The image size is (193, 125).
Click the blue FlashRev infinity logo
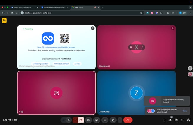coord(48,38)
